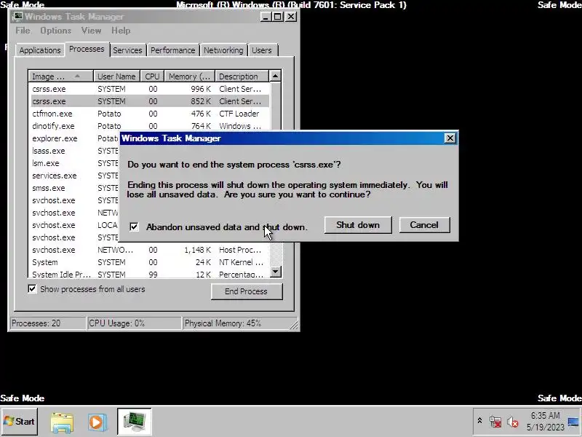Select the Task Manager taskbar button
The width and height of the screenshot is (582, 437).
coord(135,422)
